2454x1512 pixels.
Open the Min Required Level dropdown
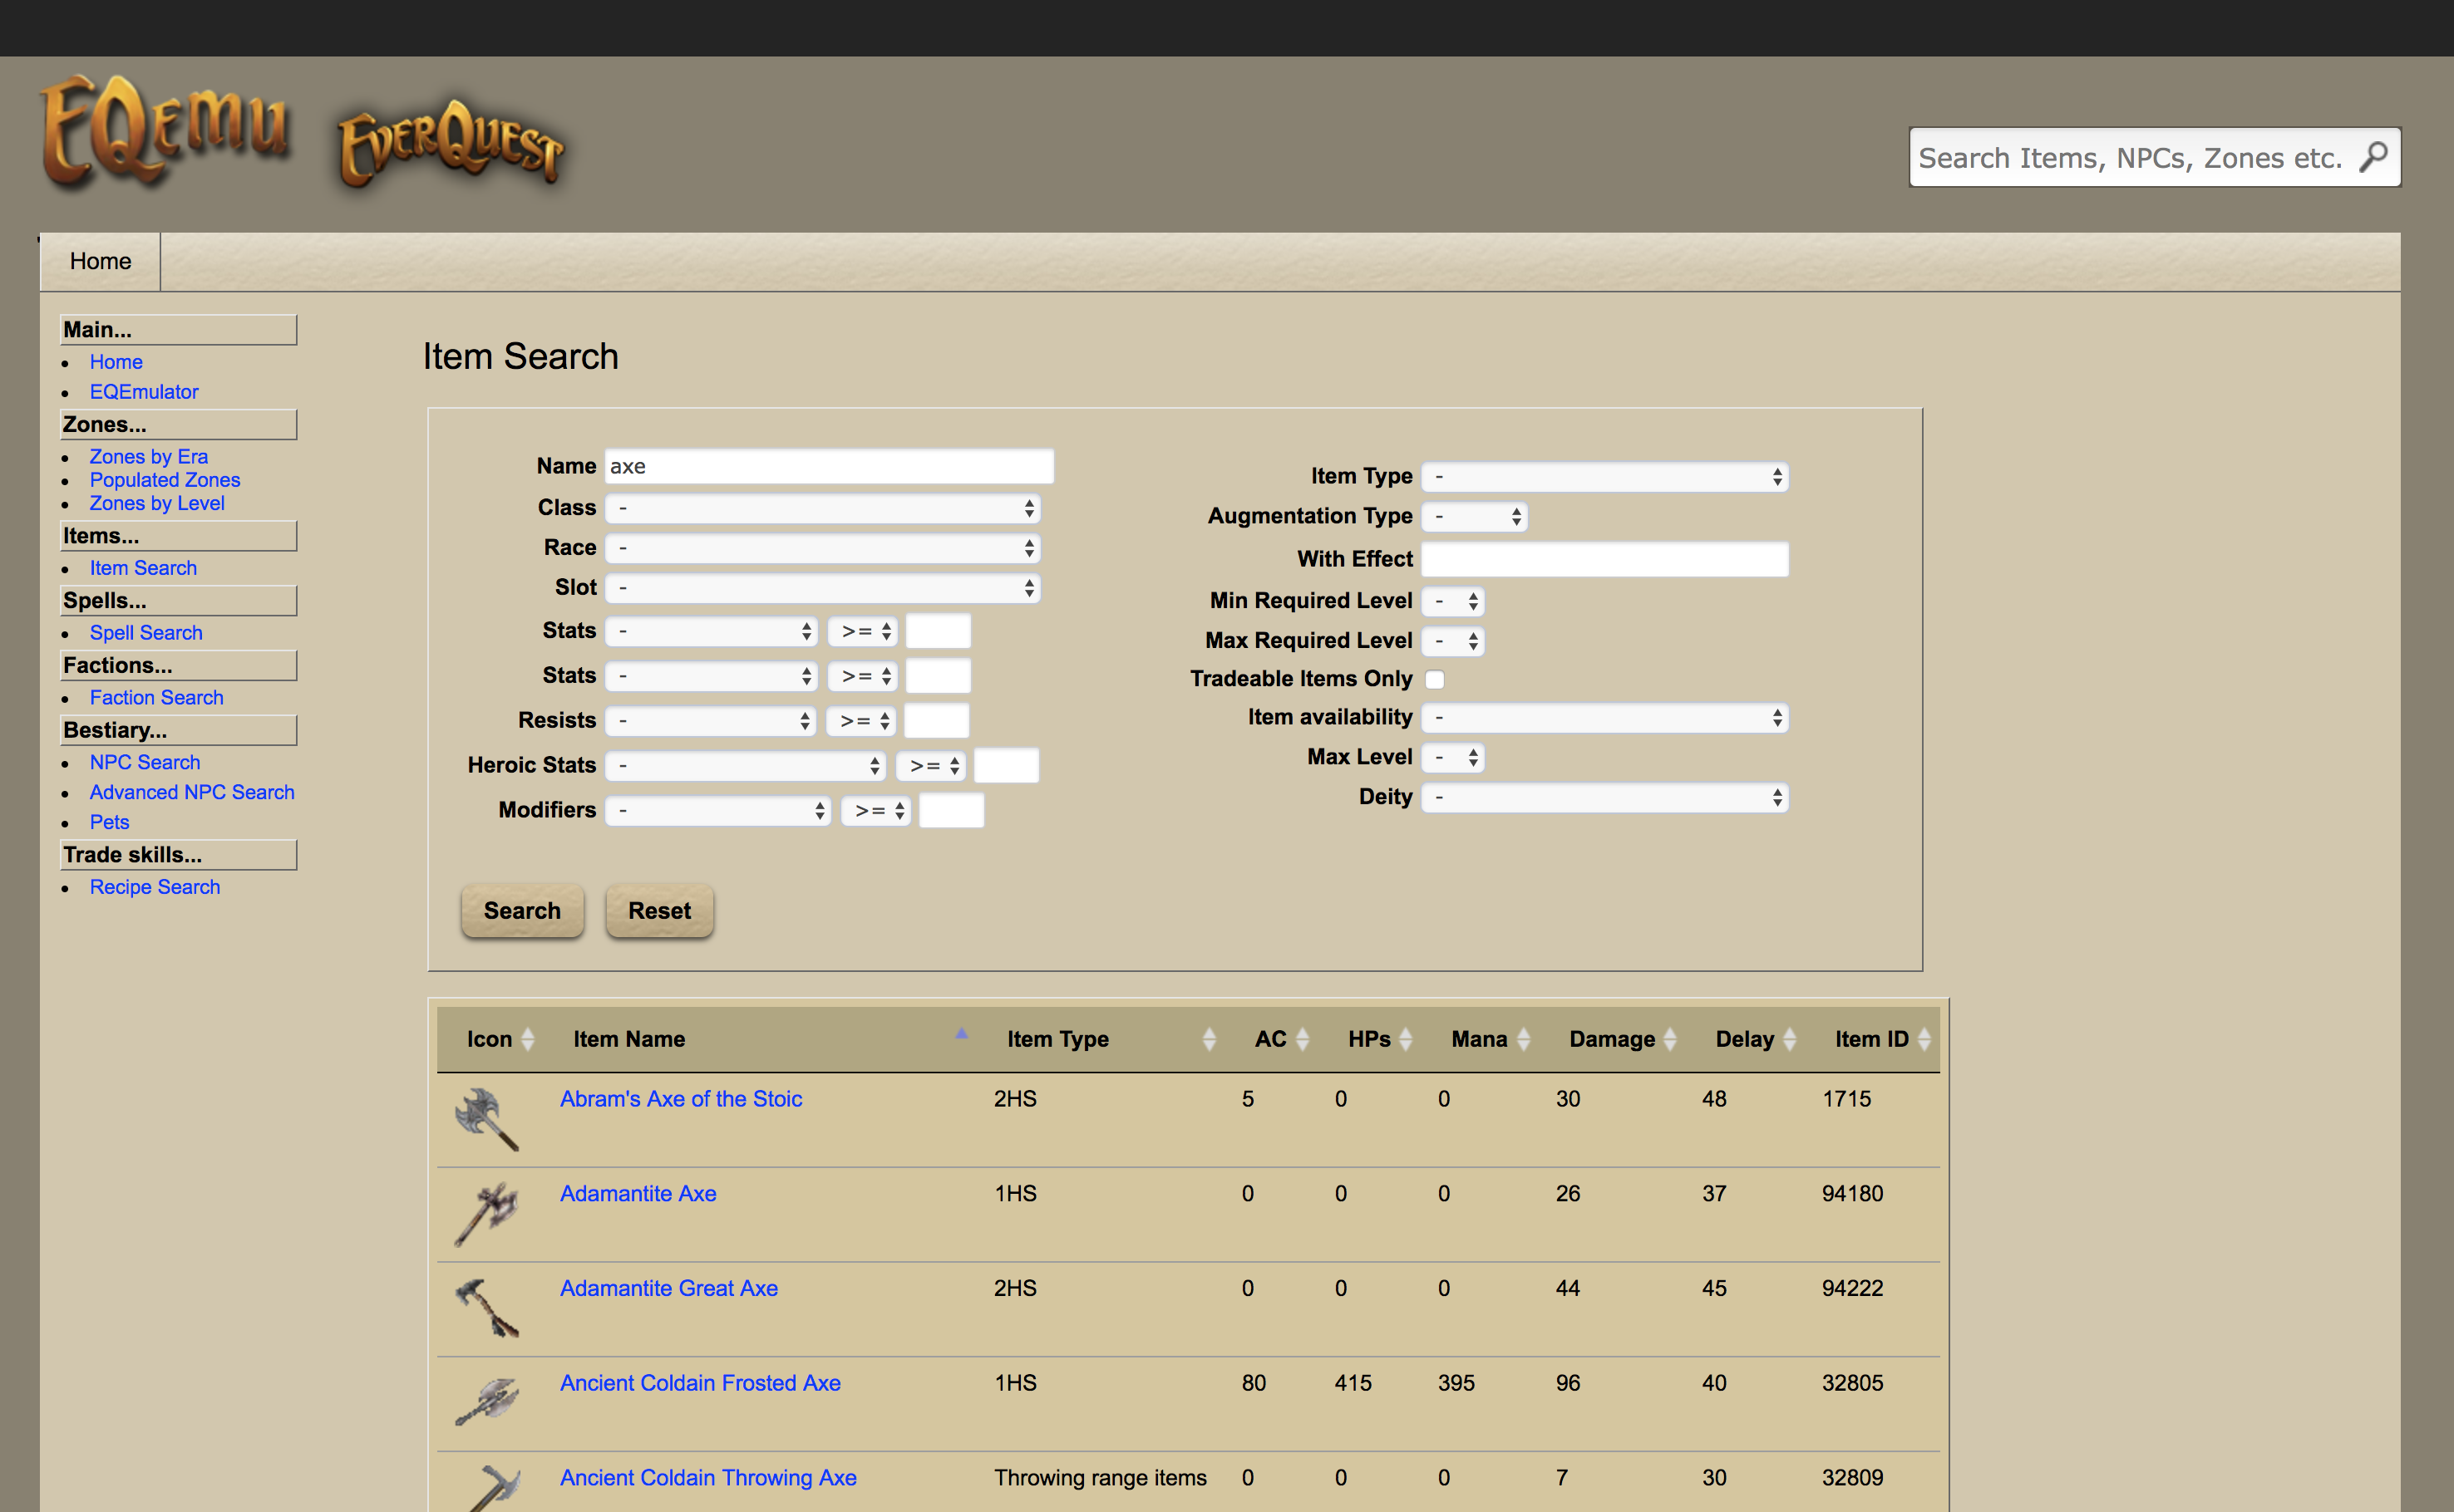[x=1452, y=601]
